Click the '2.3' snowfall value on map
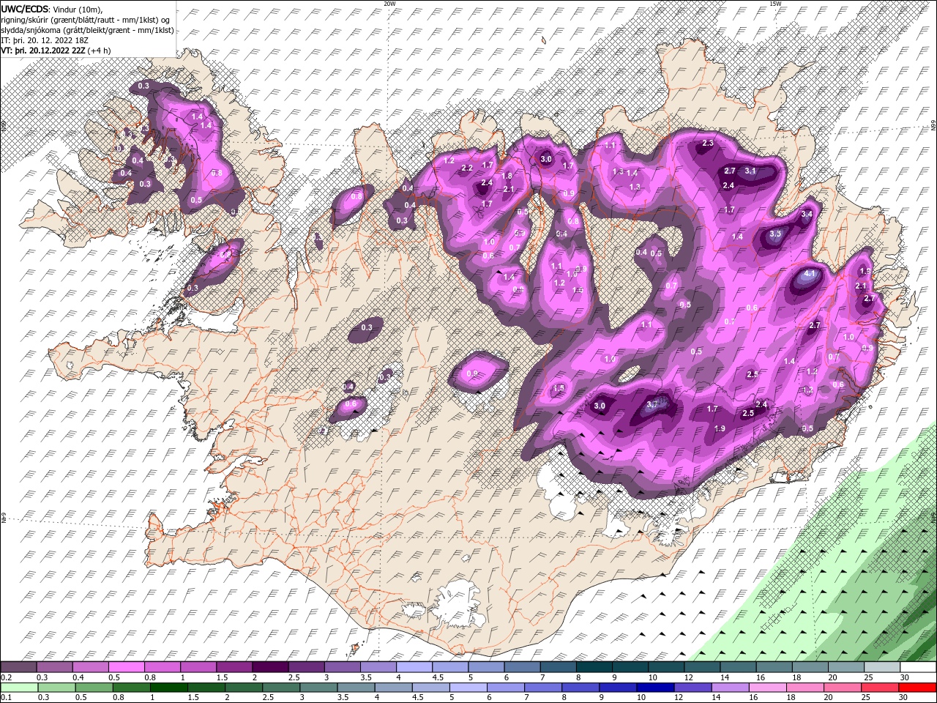Screen dimensions: 937x703 (708, 144)
